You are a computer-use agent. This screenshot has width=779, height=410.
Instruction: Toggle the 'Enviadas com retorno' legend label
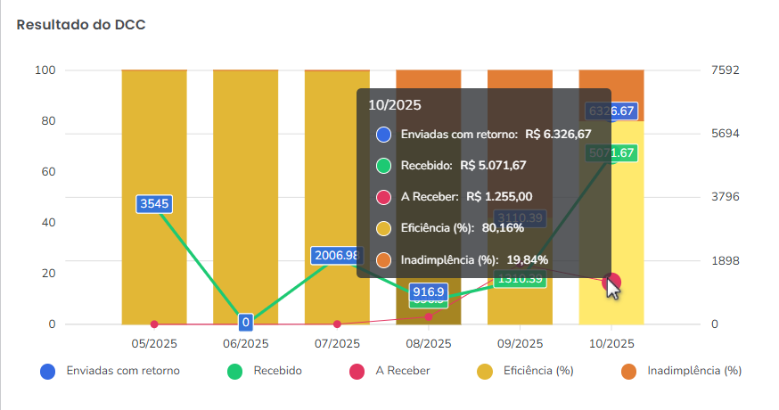pos(123,371)
